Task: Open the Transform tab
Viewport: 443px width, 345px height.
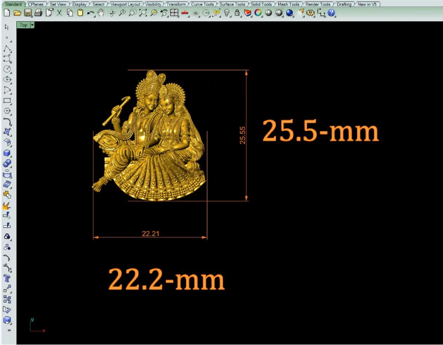Action: coord(176,4)
